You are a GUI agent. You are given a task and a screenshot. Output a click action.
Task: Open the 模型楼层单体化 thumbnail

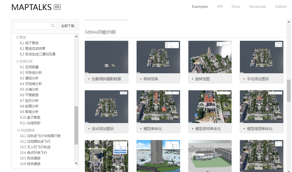[x=262, y=107]
